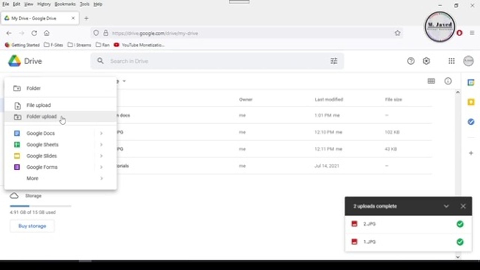
Task: Go back in browser history
Action: pos(9,33)
